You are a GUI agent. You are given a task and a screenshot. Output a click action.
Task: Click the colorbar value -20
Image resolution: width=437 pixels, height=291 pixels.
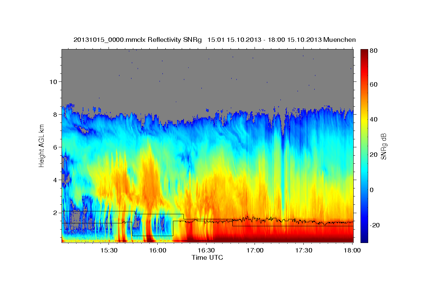(x=374, y=225)
